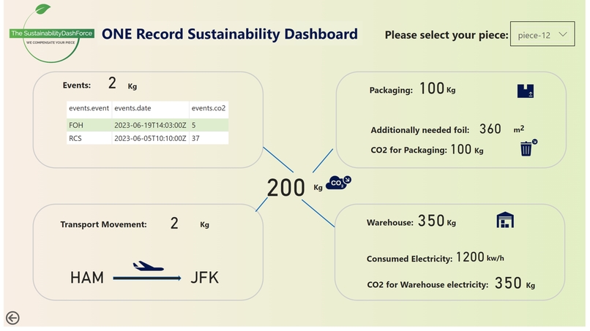The width and height of the screenshot is (590, 331).
Task: Click the warehouse building icon
Action: tap(505, 220)
